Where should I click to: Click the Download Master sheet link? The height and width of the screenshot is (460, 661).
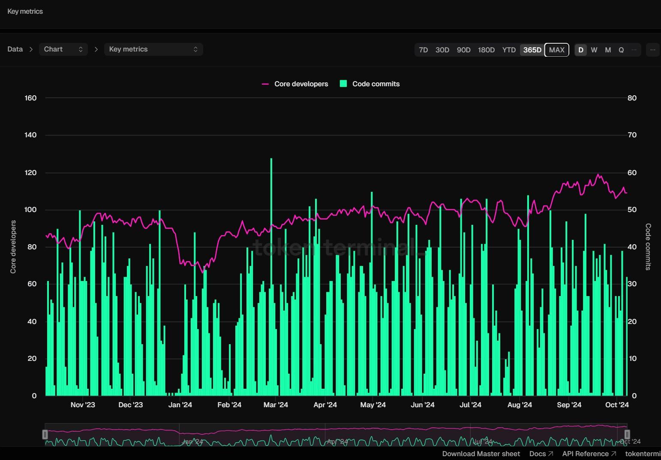point(481,454)
